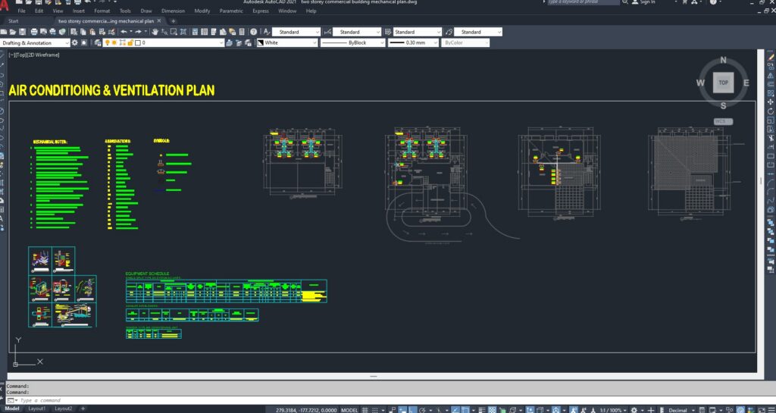Toggle Ortho mode in status bar
Viewport: 776px width, 413px height.
(x=413, y=409)
